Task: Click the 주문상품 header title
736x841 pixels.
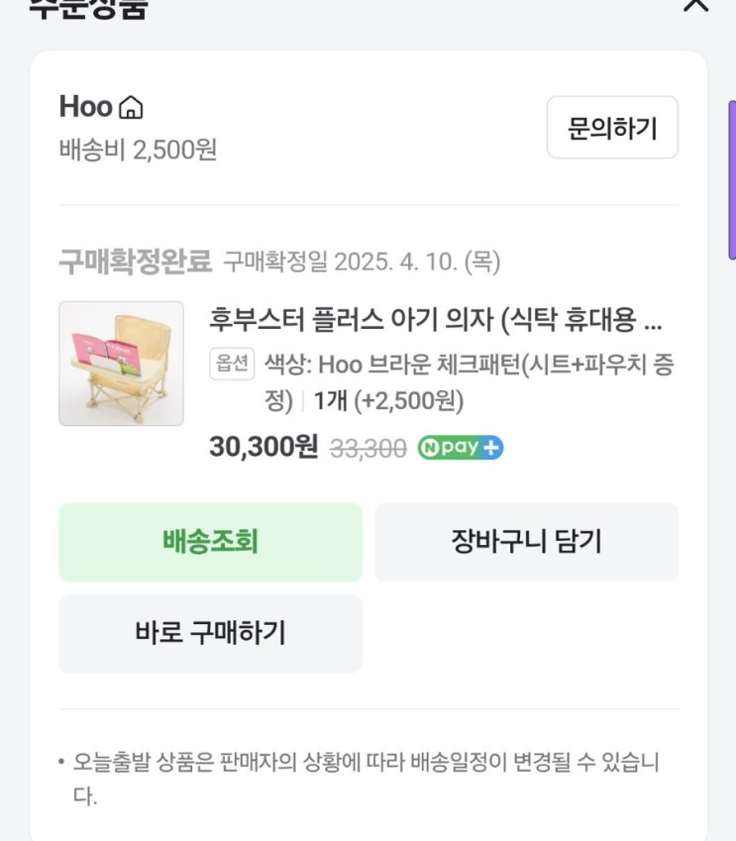Action: (x=89, y=8)
